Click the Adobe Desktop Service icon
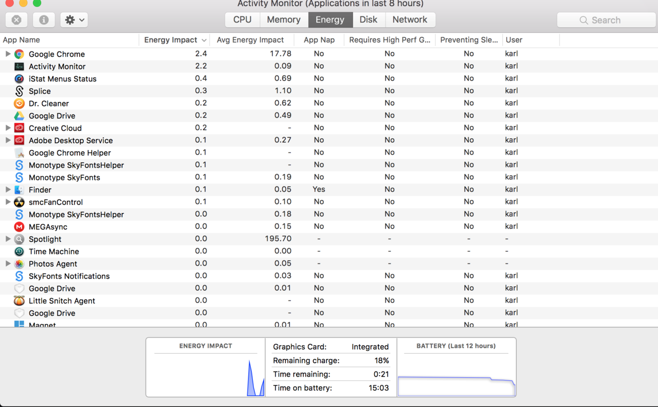Image resolution: width=658 pixels, height=407 pixels. 19,140
